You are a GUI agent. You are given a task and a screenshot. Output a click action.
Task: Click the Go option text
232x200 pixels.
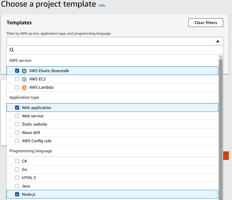(25, 169)
